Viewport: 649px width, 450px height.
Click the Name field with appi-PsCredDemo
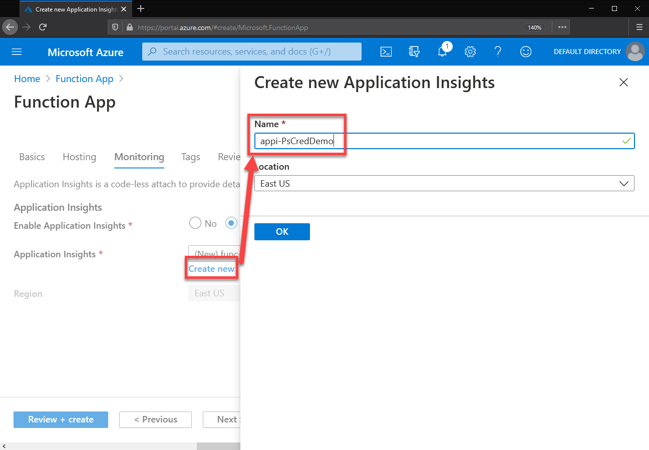pos(444,141)
